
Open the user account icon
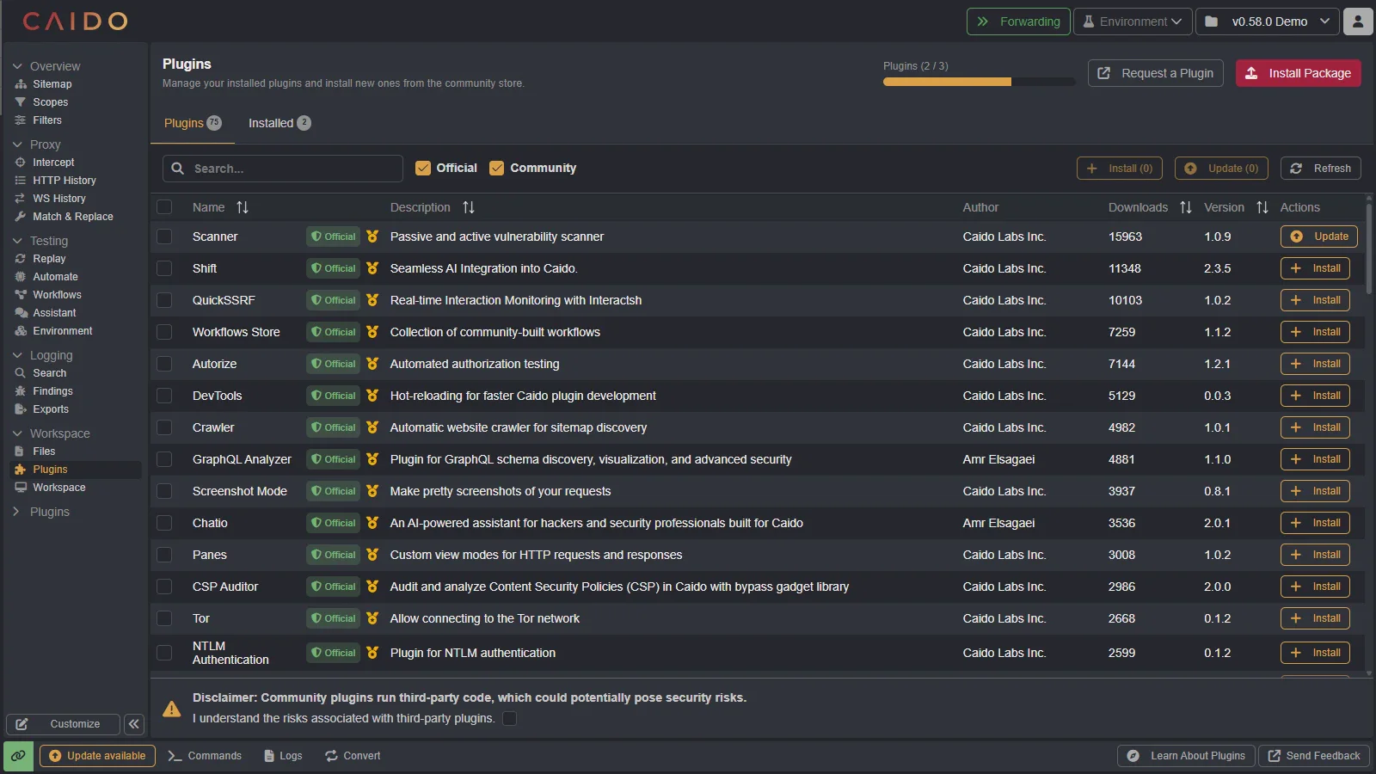1358,21
